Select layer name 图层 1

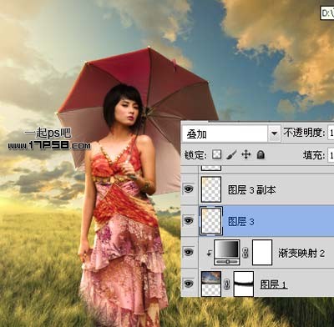(274, 284)
